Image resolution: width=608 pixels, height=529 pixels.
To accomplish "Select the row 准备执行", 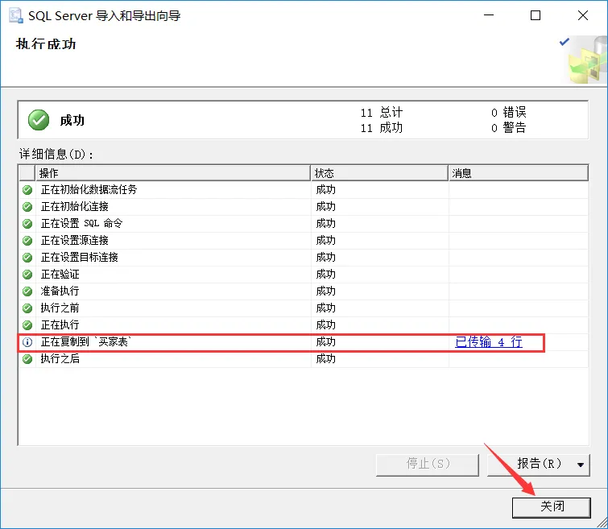I will (304, 291).
